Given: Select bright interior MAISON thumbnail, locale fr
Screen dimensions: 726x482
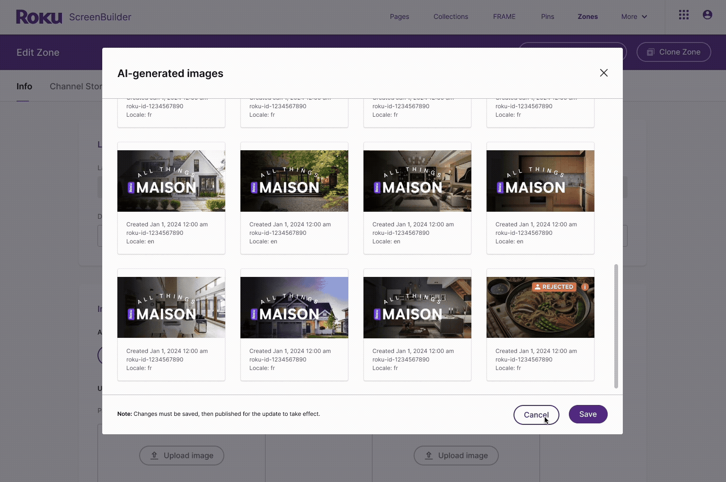Looking at the screenshot, I should pyautogui.click(x=171, y=308).
